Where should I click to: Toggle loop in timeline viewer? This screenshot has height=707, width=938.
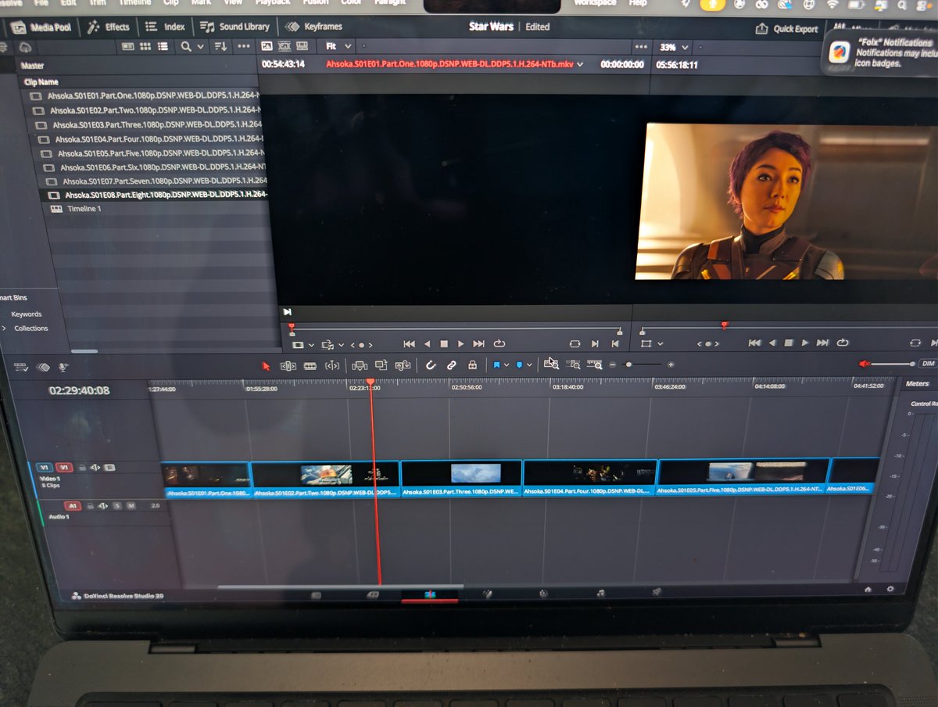click(x=843, y=343)
